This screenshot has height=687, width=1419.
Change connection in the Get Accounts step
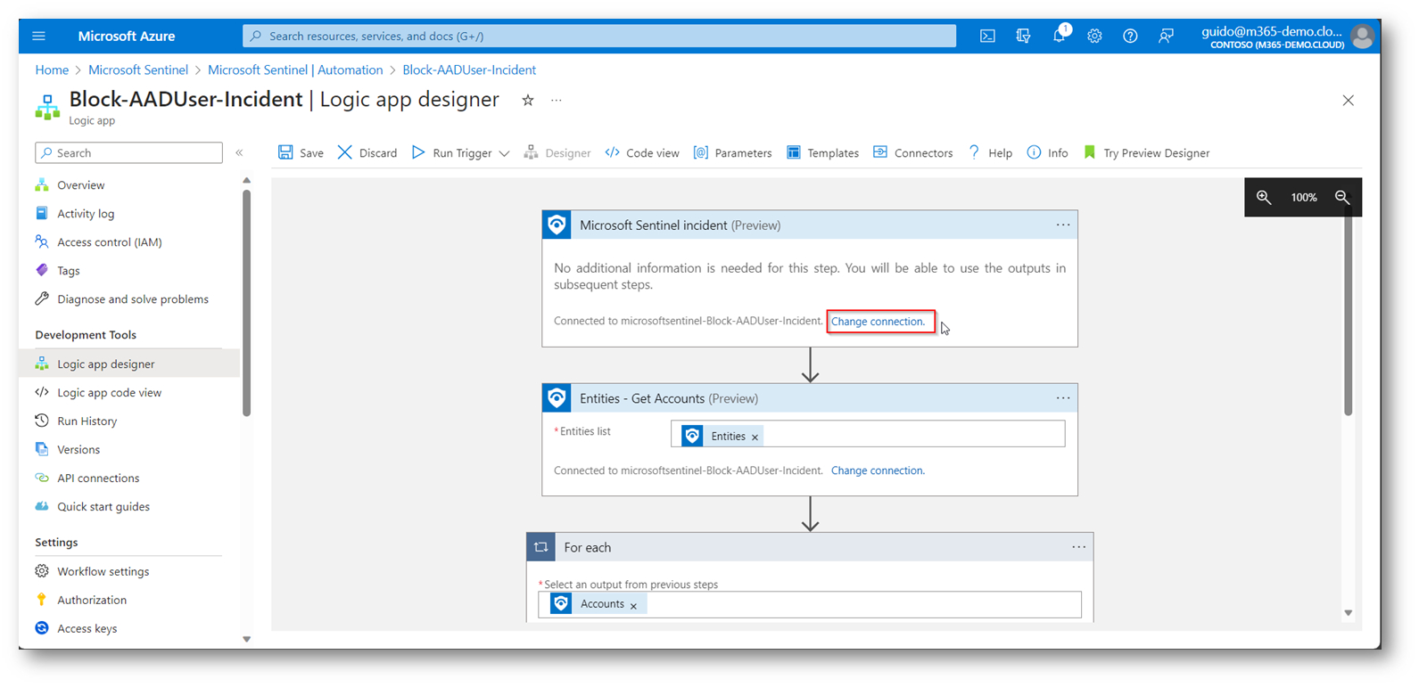tap(879, 470)
